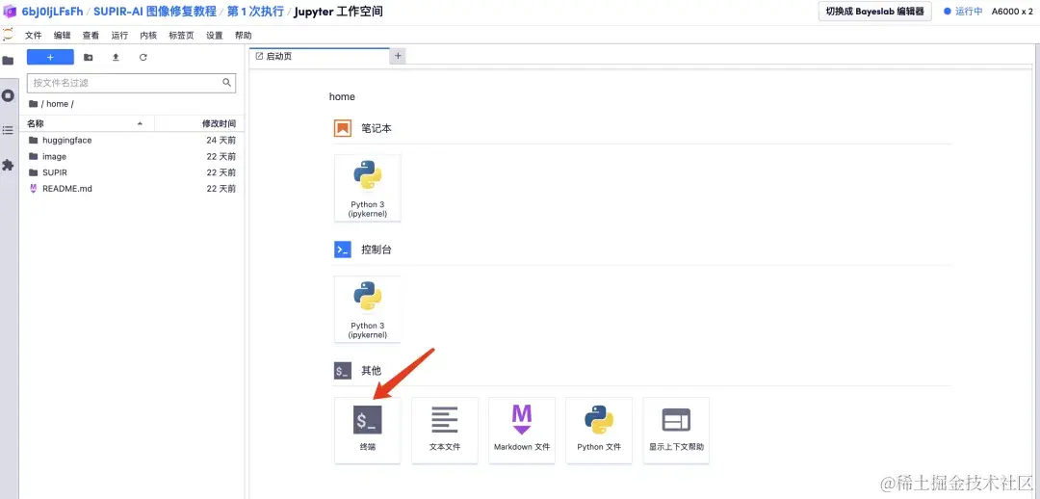Open running terminals and kernels sidebar icon
The width and height of the screenshot is (1040, 499).
pos(8,95)
